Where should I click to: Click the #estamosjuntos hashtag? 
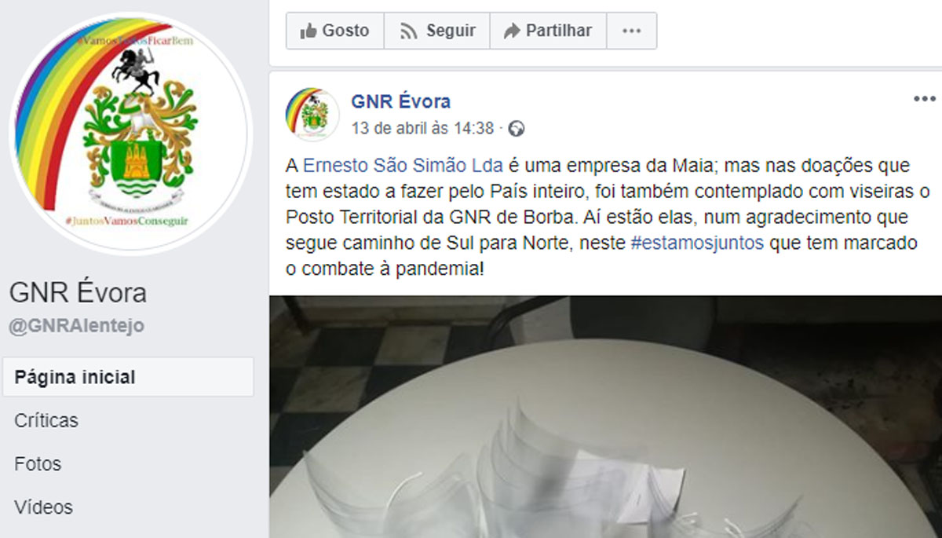pyautogui.click(x=696, y=243)
